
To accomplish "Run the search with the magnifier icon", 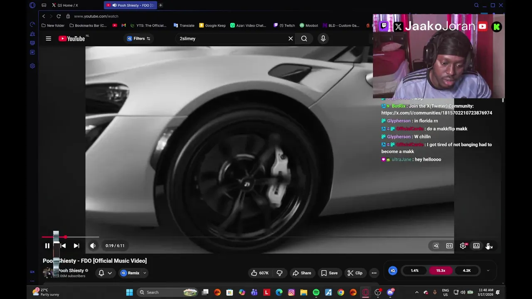I will pos(304,39).
